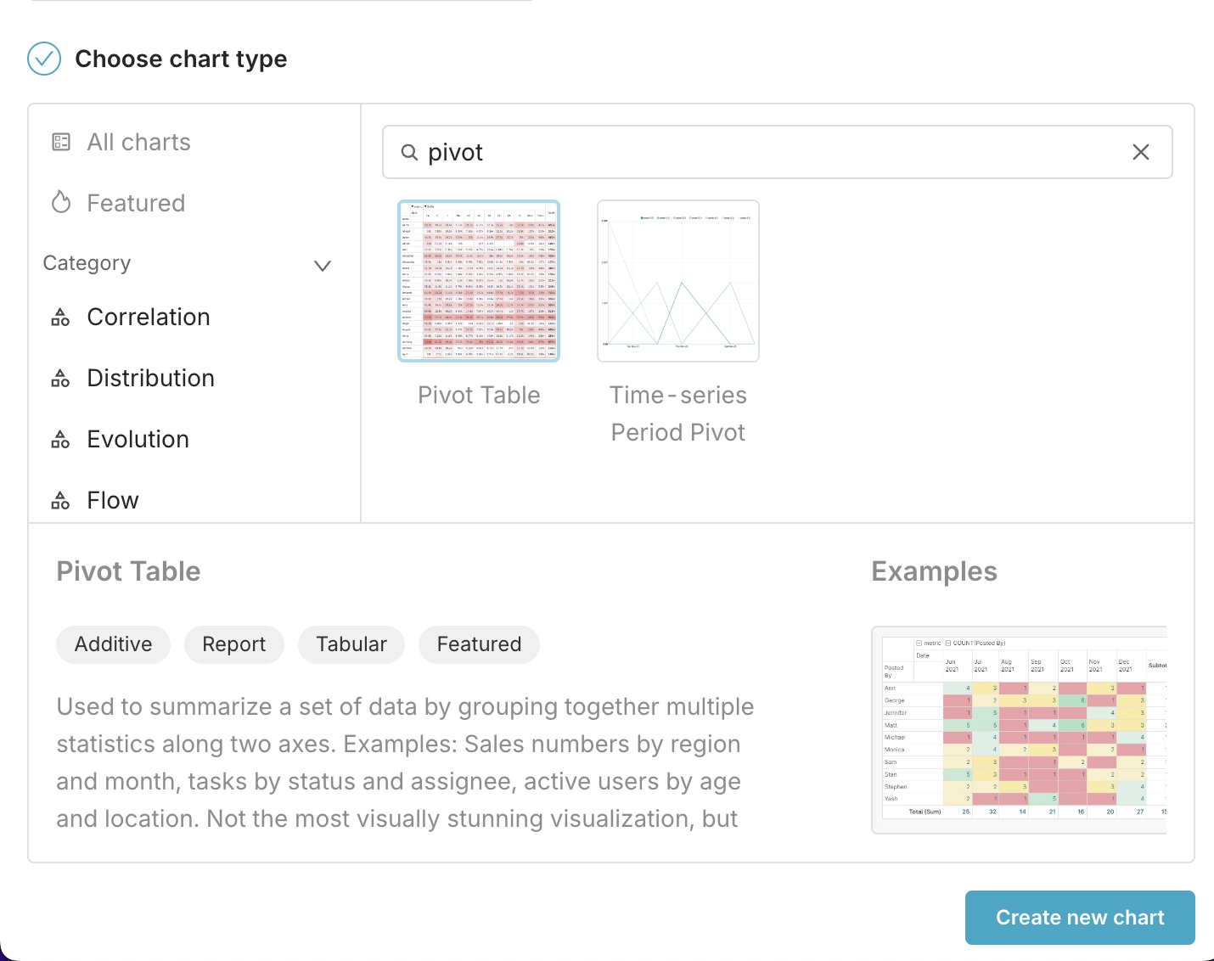Select the Evolution category
This screenshot has height=961, width=1214.
pyautogui.click(x=138, y=439)
